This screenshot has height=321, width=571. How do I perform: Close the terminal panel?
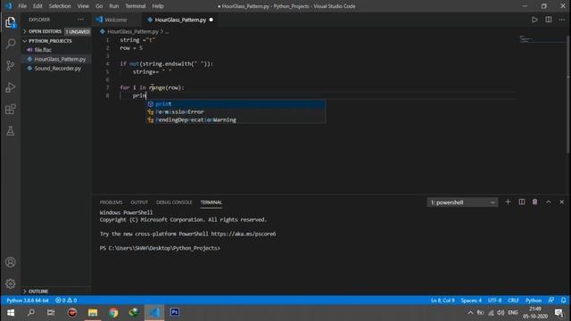point(561,202)
